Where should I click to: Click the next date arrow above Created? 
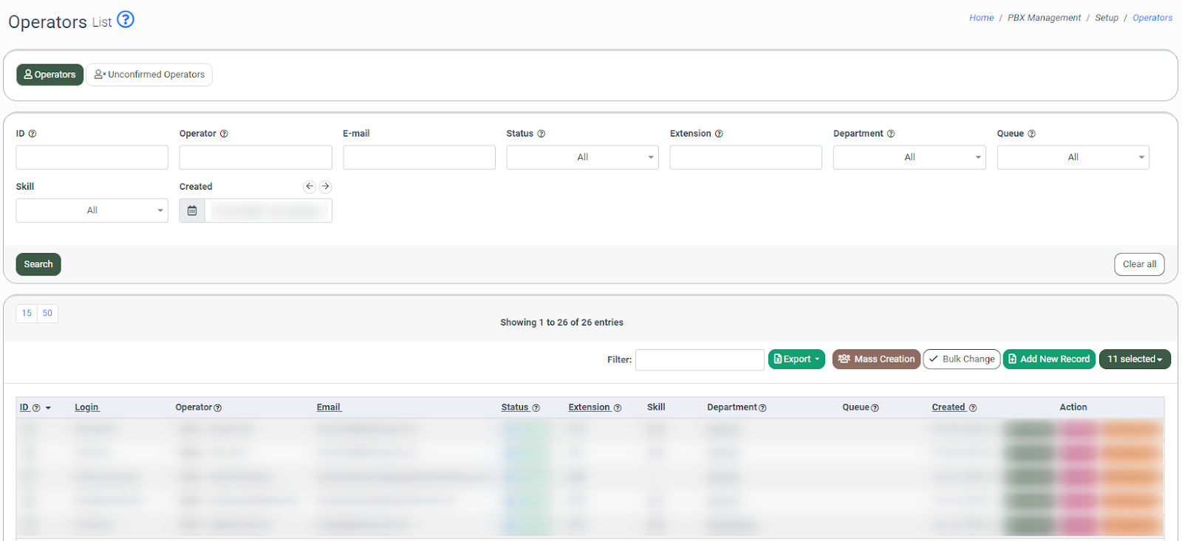tap(325, 187)
